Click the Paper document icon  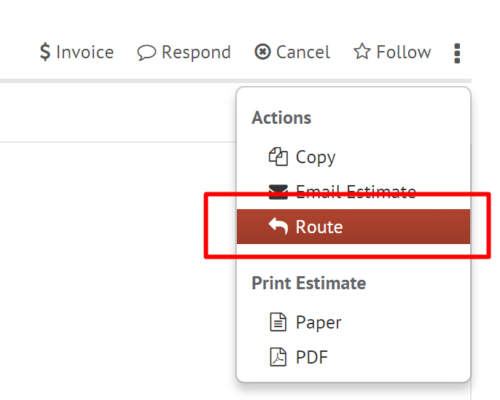[x=278, y=321]
